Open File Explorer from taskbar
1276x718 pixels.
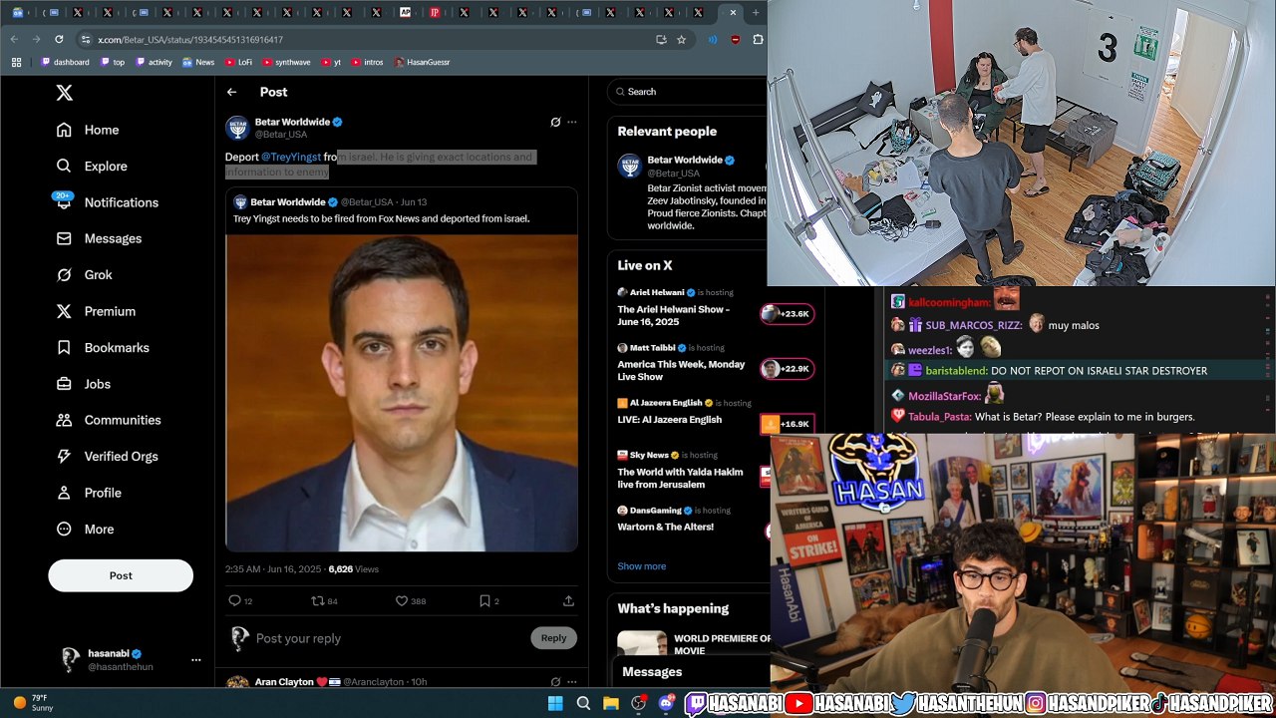click(611, 703)
